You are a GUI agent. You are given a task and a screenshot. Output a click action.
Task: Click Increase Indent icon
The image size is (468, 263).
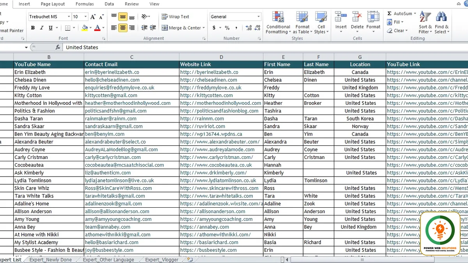pos(153,28)
